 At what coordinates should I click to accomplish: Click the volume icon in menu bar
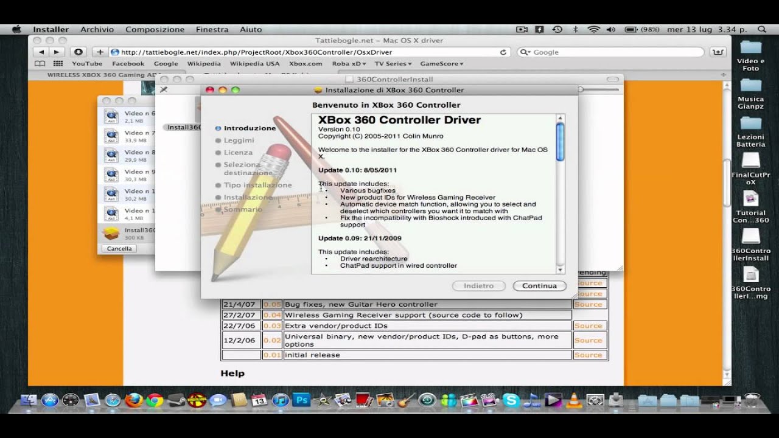click(x=611, y=29)
